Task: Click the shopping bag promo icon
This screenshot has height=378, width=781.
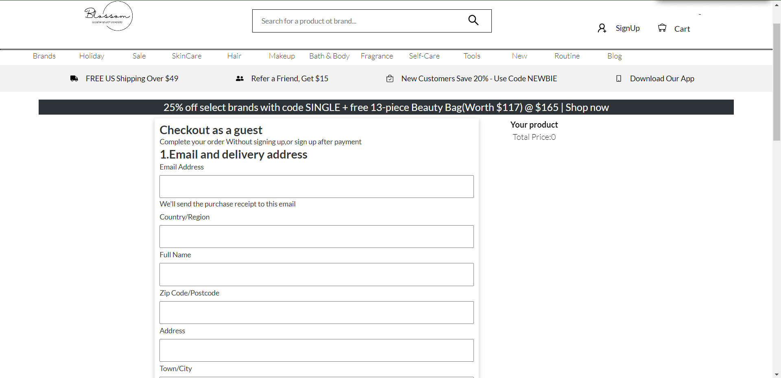Action: coord(390,78)
